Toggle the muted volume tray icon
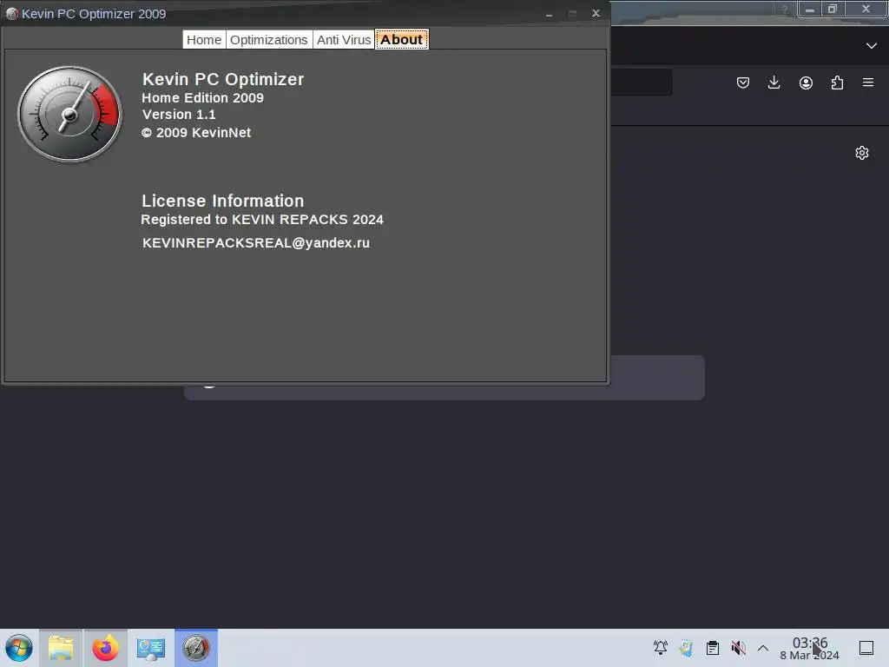889x667 pixels. (x=738, y=648)
